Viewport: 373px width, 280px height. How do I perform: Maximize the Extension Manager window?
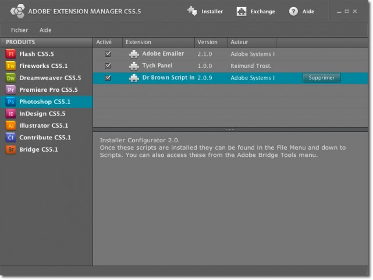click(x=347, y=12)
